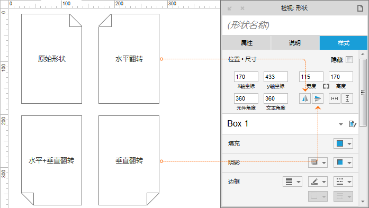This screenshot has height=208, width=369.
Task: Open the border line color dropdown
Action: point(324,182)
